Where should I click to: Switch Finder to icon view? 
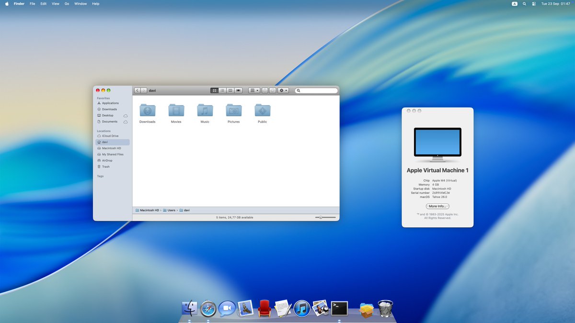click(x=214, y=90)
